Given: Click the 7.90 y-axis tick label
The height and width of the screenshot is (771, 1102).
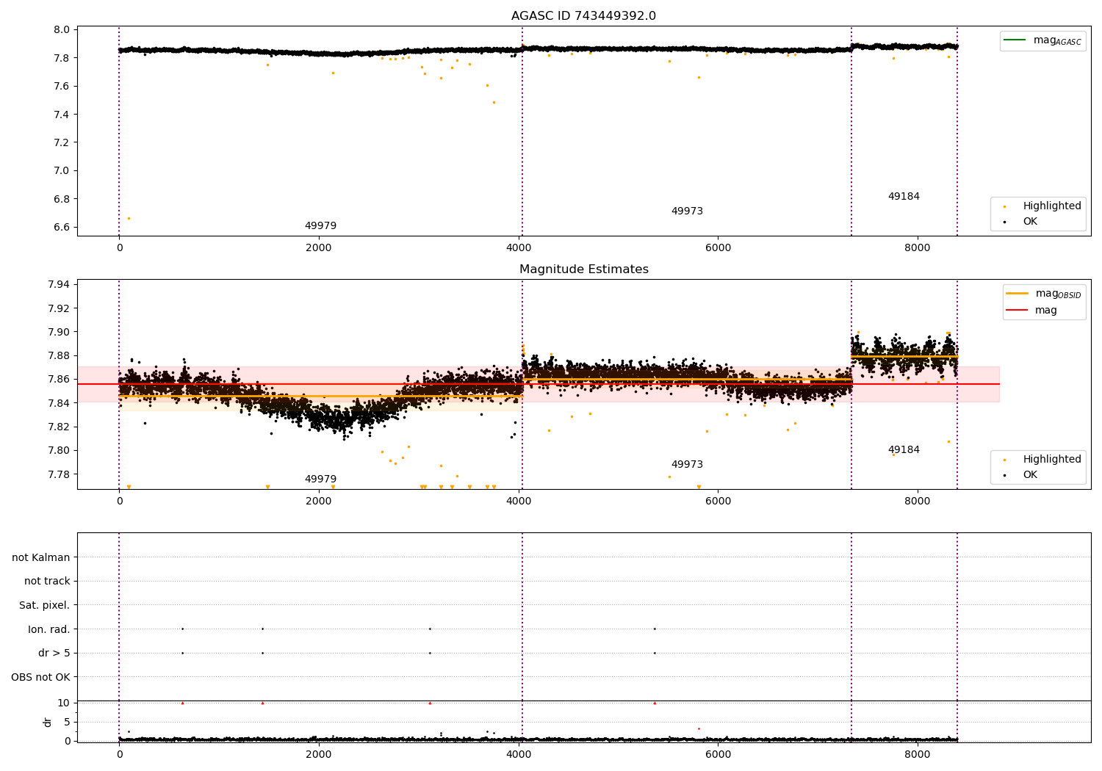Looking at the screenshot, I should tap(59, 332).
